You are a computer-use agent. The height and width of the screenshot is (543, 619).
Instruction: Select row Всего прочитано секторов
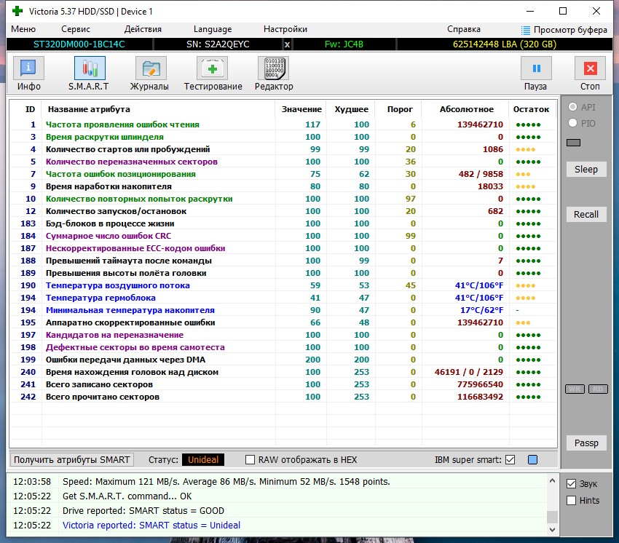[283, 397]
